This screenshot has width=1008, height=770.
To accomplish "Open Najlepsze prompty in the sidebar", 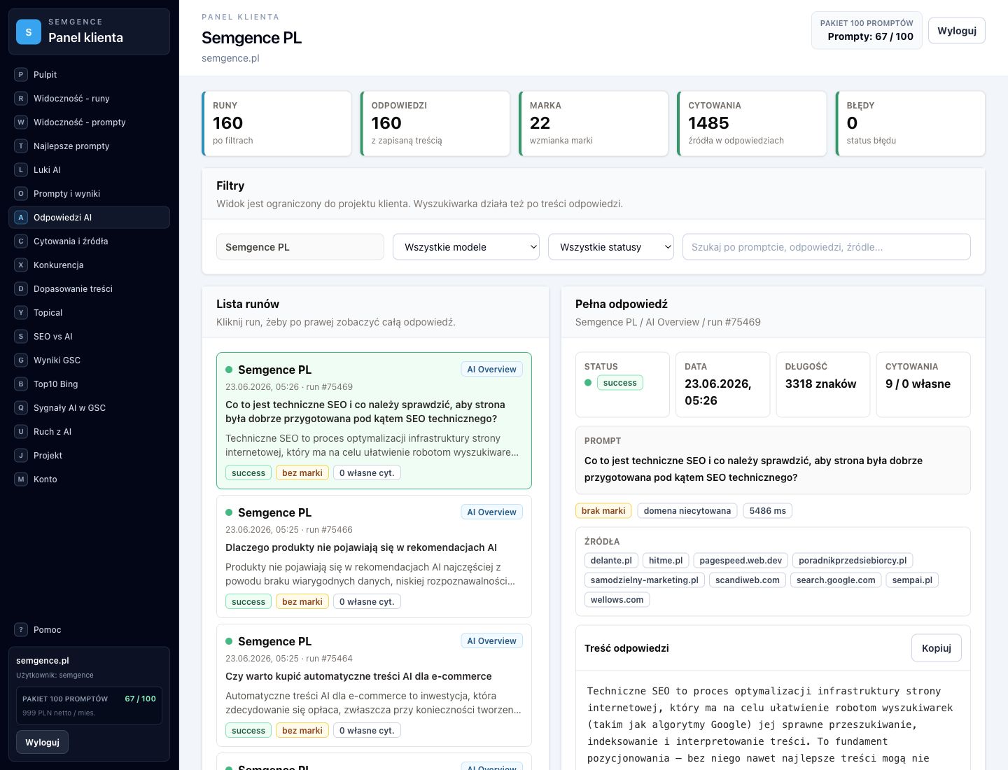I will (x=89, y=146).
